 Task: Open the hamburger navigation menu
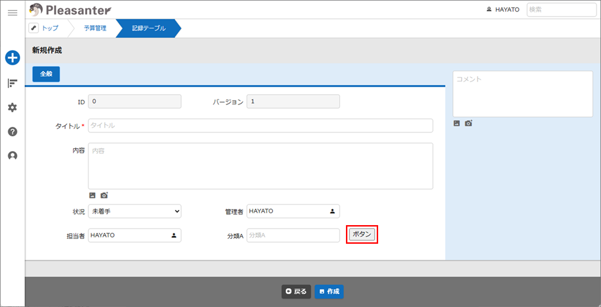click(x=13, y=13)
